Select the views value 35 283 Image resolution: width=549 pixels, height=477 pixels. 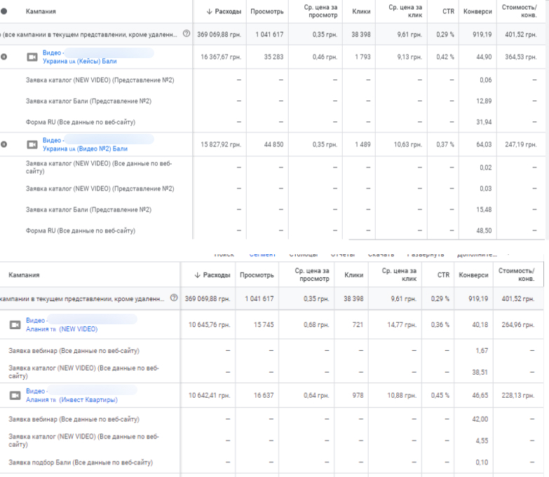coord(274,57)
